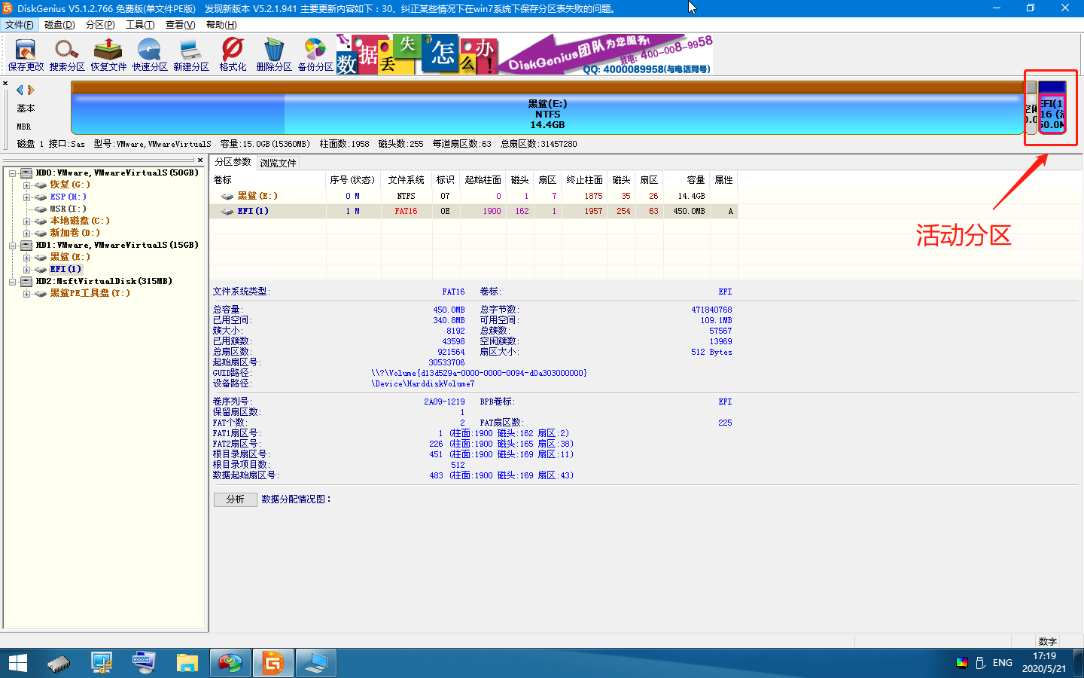This screenshot has width=1084, height=678.
Task: Collapse the HD2 MsftVirtualDisk node
Action: 13,282
